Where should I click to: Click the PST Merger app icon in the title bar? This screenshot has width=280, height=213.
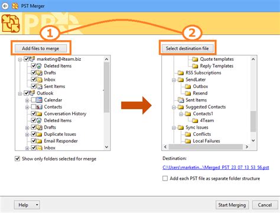point(15,6)
